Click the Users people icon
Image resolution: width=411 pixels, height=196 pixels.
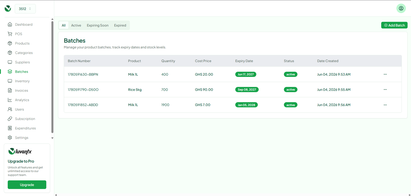coord(10,109)
